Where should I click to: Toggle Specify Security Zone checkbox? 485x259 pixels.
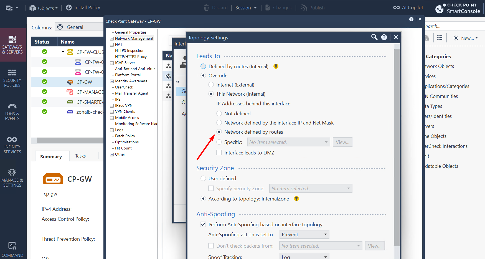211,188
